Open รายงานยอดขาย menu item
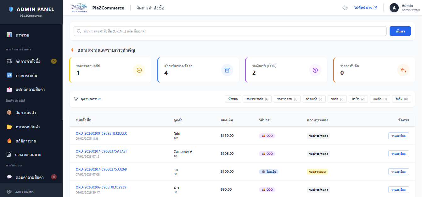This screenshot has width=422, height=197. point(31,155)
